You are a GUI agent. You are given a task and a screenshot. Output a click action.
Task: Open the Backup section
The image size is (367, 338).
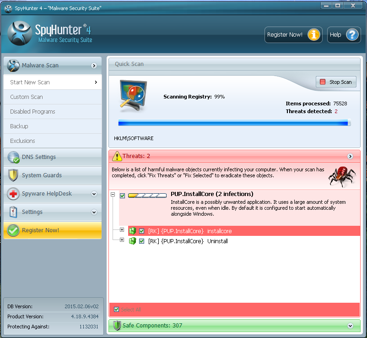(53, 126)
